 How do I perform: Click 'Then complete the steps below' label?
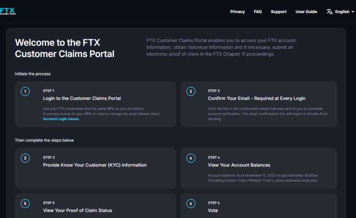(44, 140)
